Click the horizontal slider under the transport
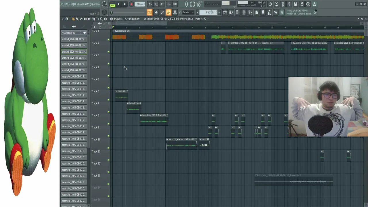The height and width of the screenshot is (207, 368). click(x=128, y=12)
